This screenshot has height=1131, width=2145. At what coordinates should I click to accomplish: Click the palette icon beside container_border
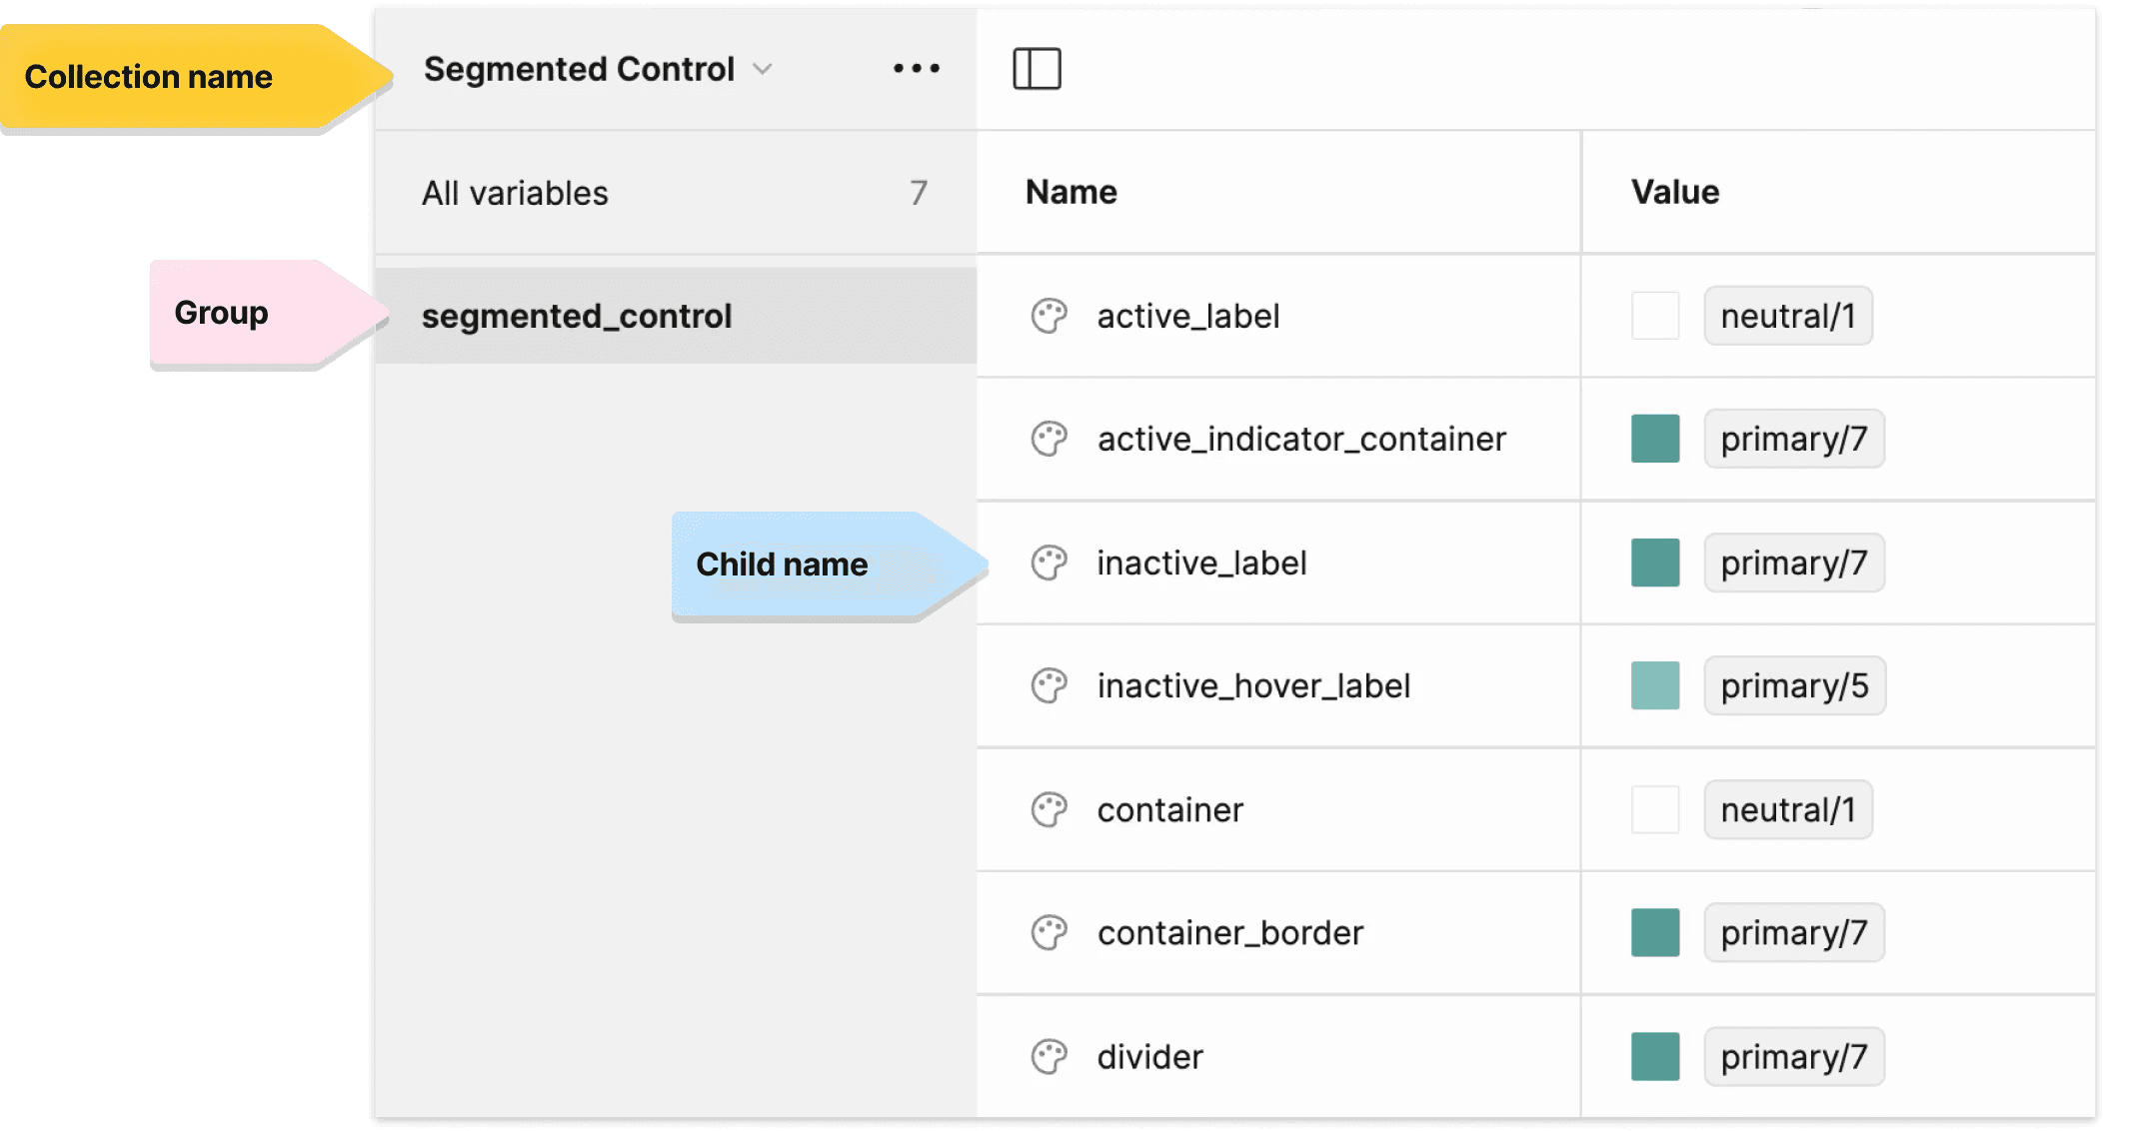pyautogui.click(x=1049, y=933)
